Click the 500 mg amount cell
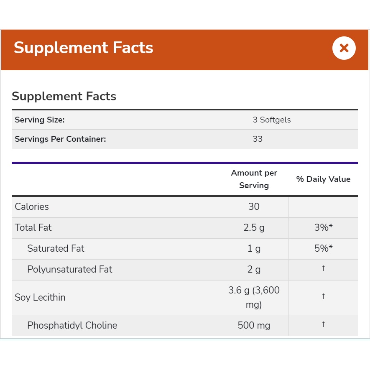The height and width of the screenshot is (370, 370). click(x=254, y=325)
